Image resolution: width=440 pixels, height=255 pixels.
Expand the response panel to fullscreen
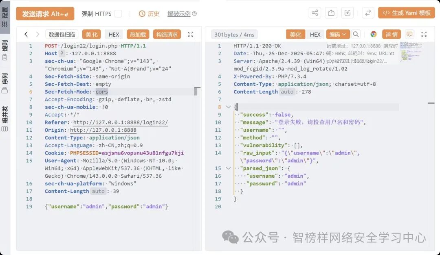[424, 34]
